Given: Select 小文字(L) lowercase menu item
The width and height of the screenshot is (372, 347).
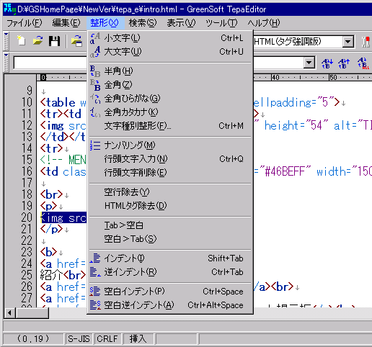Looking at the screenshot, I should click(170, 38).
